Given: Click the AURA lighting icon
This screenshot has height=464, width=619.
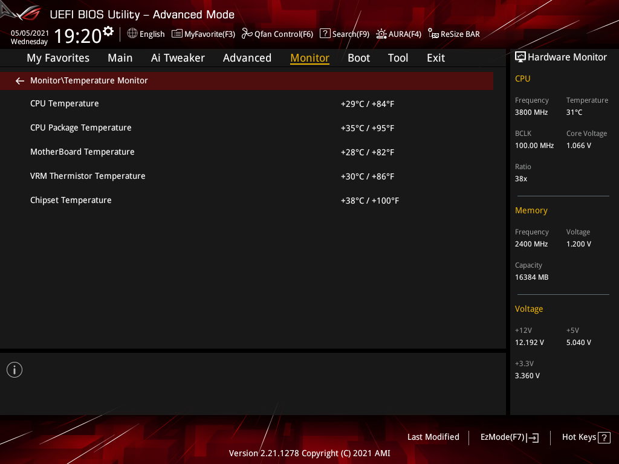Looking at the screenshot, I should coord(381,34).
